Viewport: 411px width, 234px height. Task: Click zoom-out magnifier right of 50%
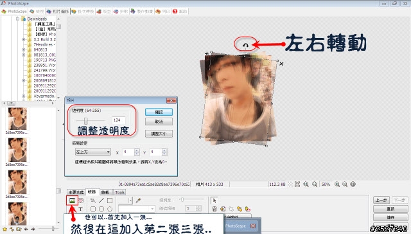(345, 184)
